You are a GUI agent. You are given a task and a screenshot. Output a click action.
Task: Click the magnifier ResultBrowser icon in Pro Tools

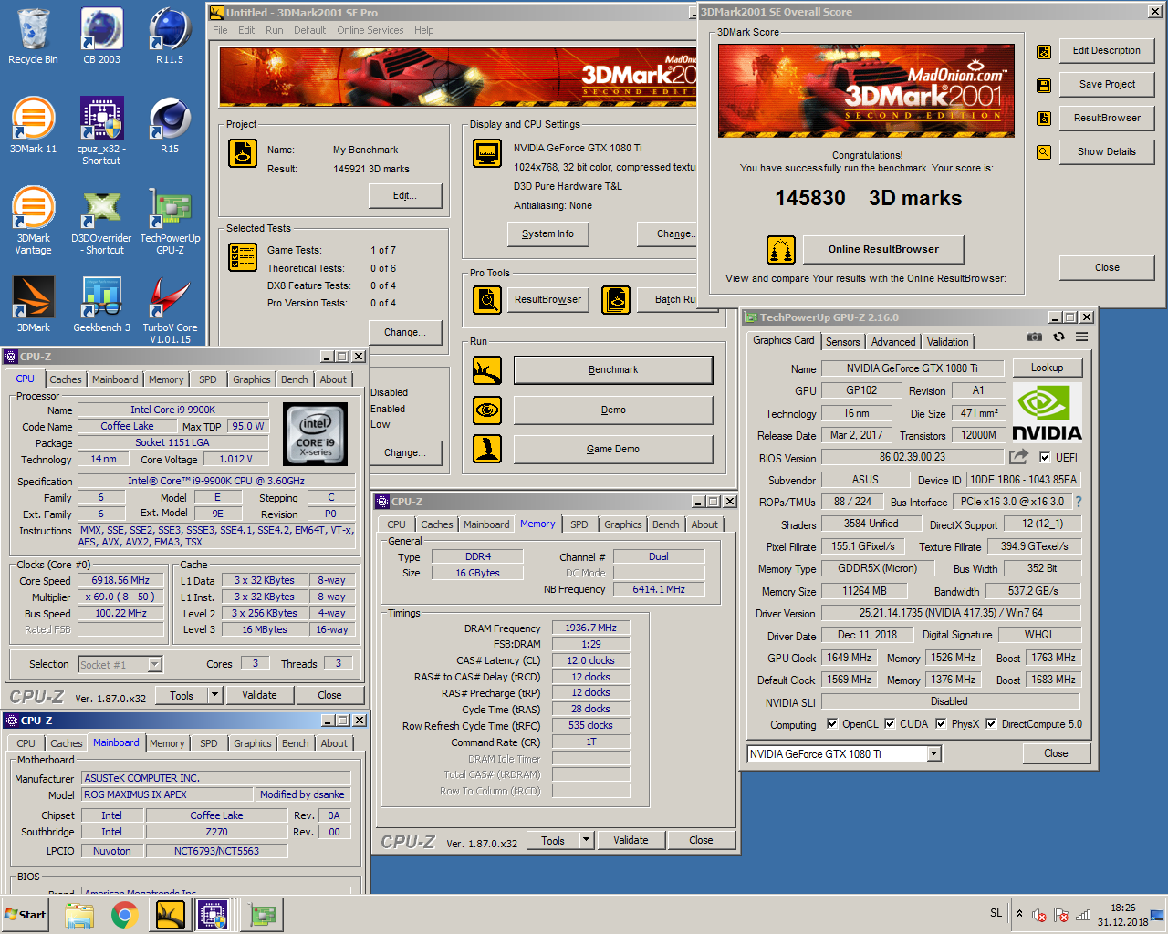click(486, 299)
